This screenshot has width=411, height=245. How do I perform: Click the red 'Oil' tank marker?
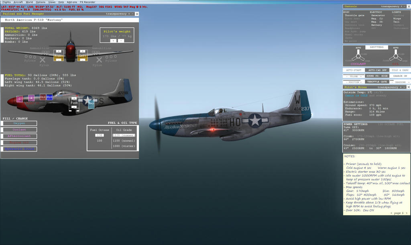tap(43, 97)
